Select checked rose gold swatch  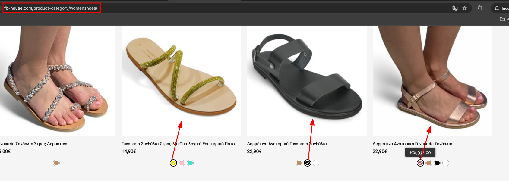point(420,163)
